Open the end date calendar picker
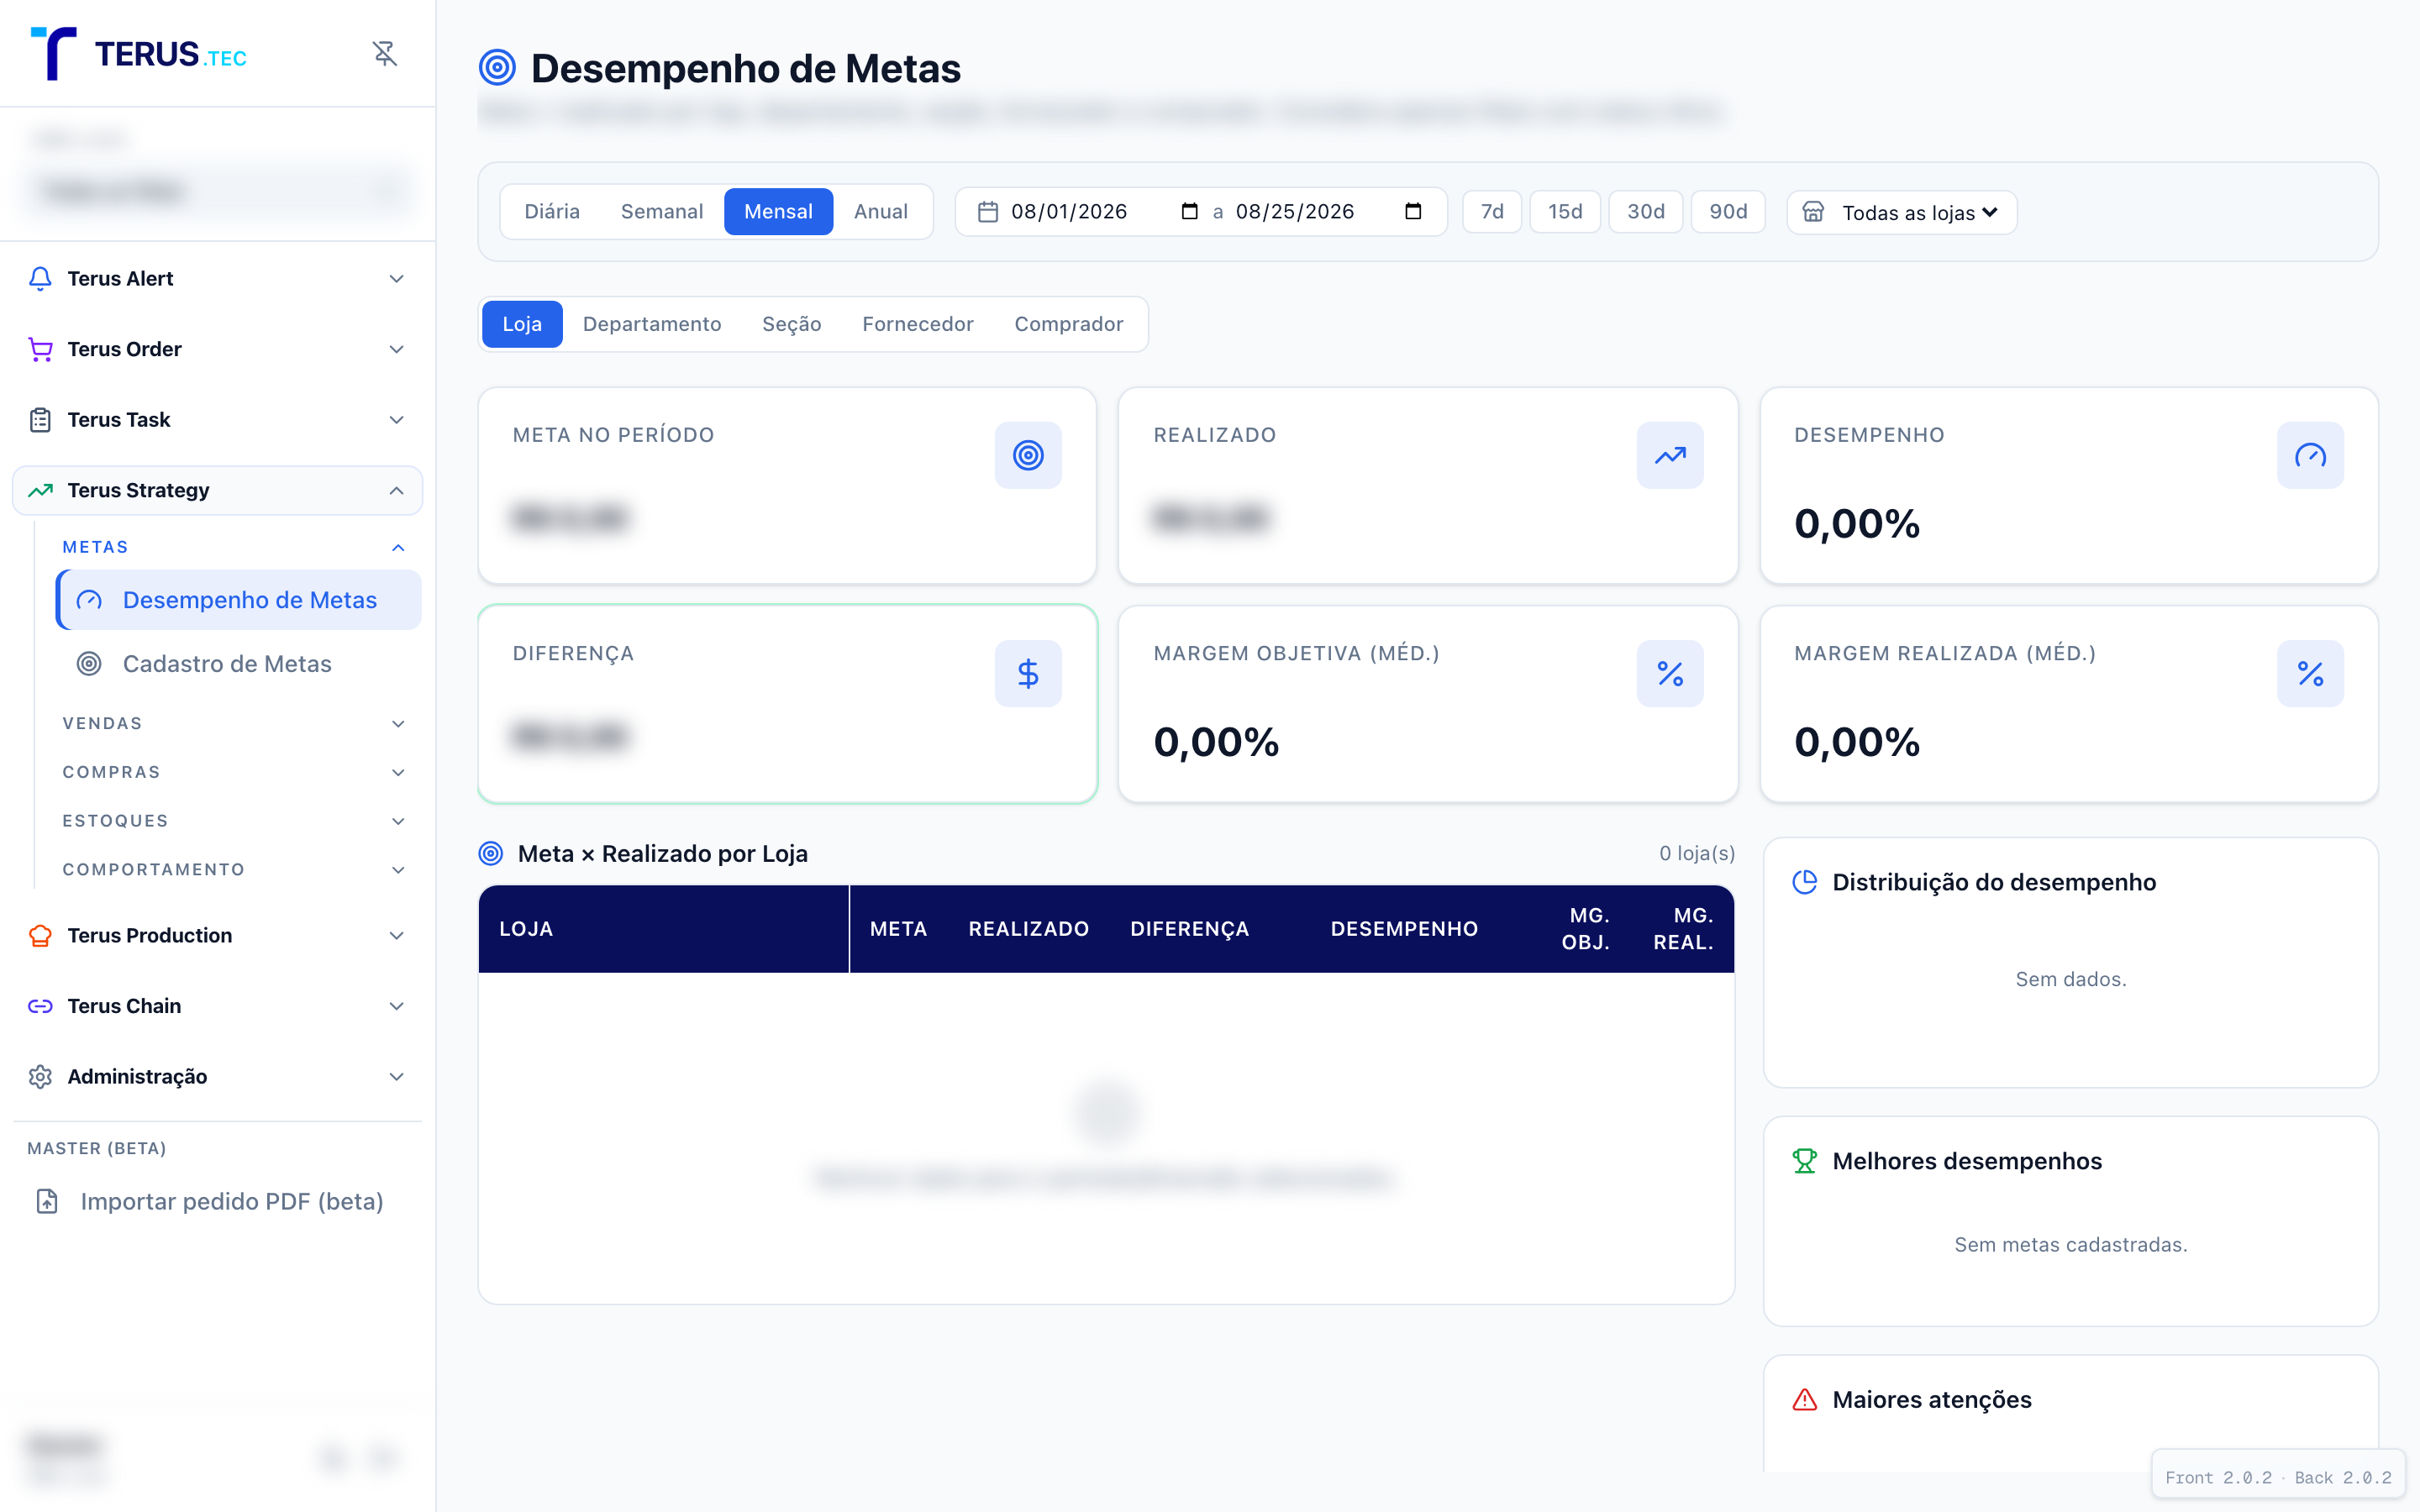 [1413, 211]
